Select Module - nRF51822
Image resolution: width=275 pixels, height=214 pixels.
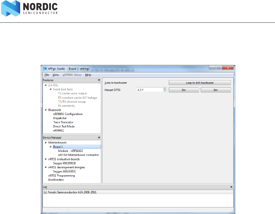point(70,151)
